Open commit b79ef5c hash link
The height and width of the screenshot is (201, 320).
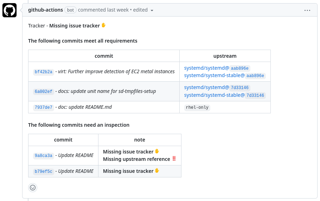(43, 171)
